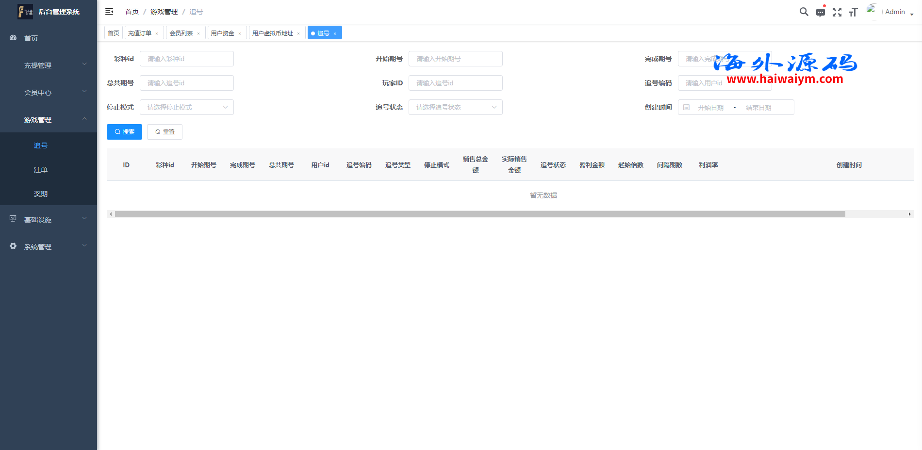The image size is (922, 450).
Task: Click the 搜索 button
Action: pyautogui.click(x=124, y=132)
